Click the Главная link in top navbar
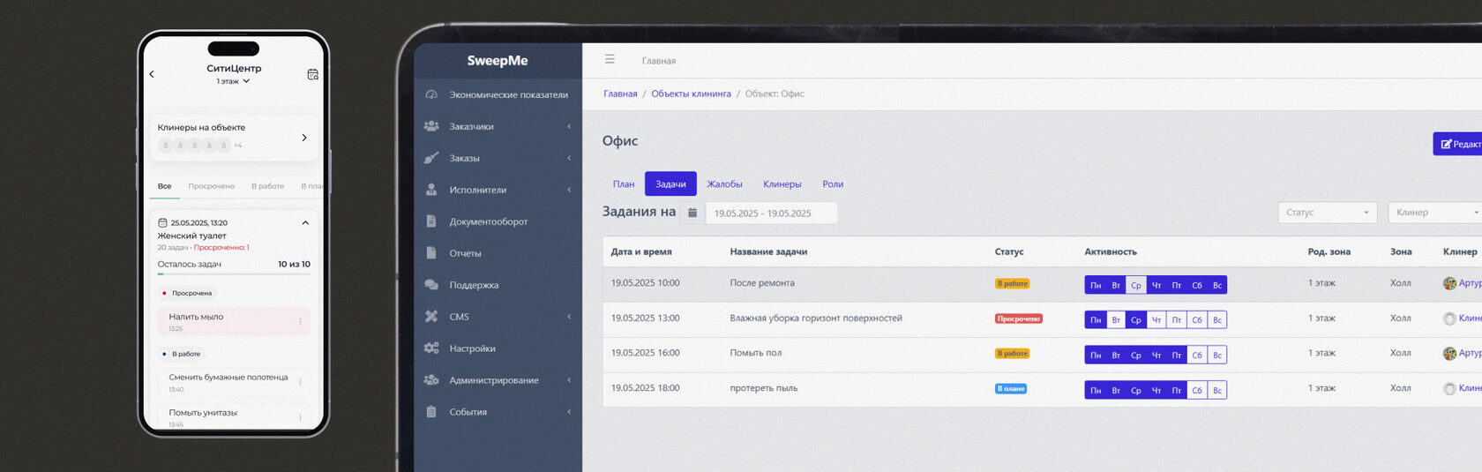This screenshot has width=1482, height=472. pos(659,61)
